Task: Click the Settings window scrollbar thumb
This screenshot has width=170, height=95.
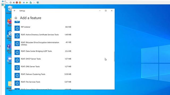Action: 114,56
